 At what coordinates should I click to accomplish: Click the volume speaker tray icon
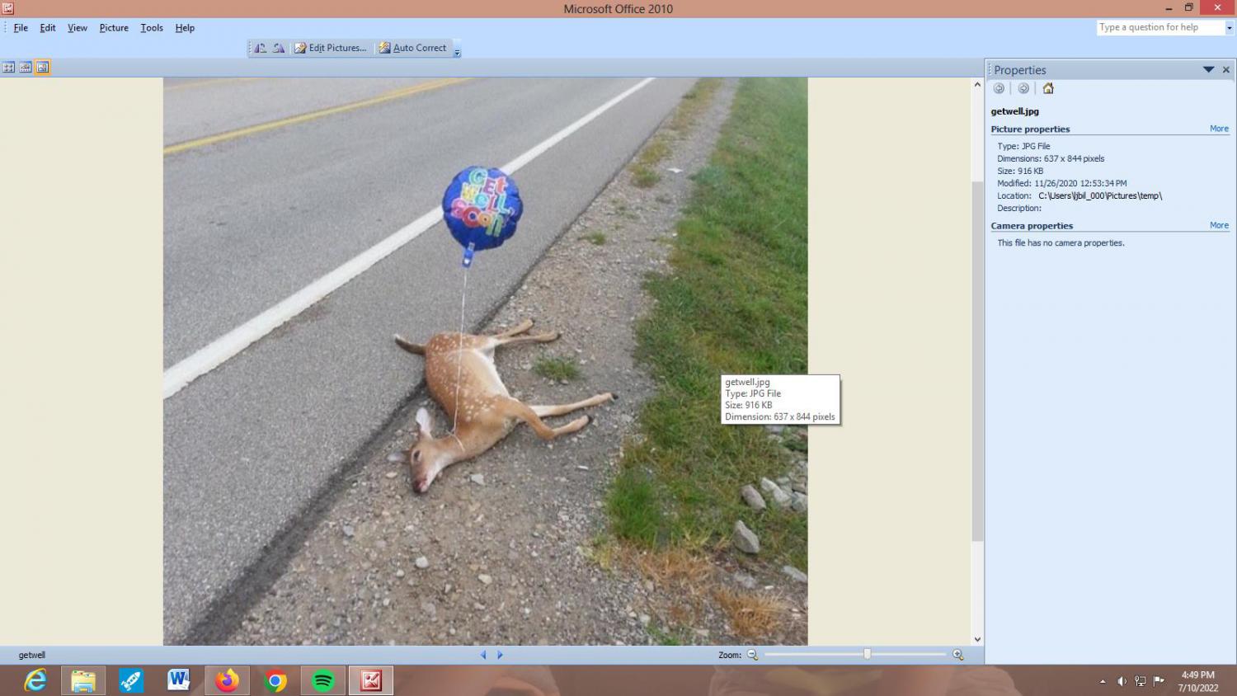coord(1122,681)
